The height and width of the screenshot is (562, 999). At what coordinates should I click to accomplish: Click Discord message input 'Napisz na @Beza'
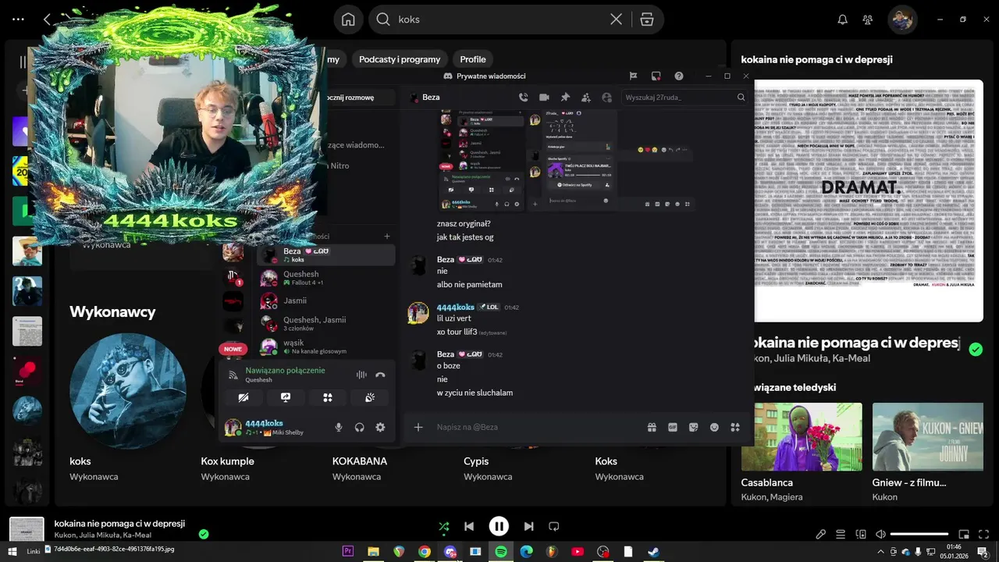(535, 427)
